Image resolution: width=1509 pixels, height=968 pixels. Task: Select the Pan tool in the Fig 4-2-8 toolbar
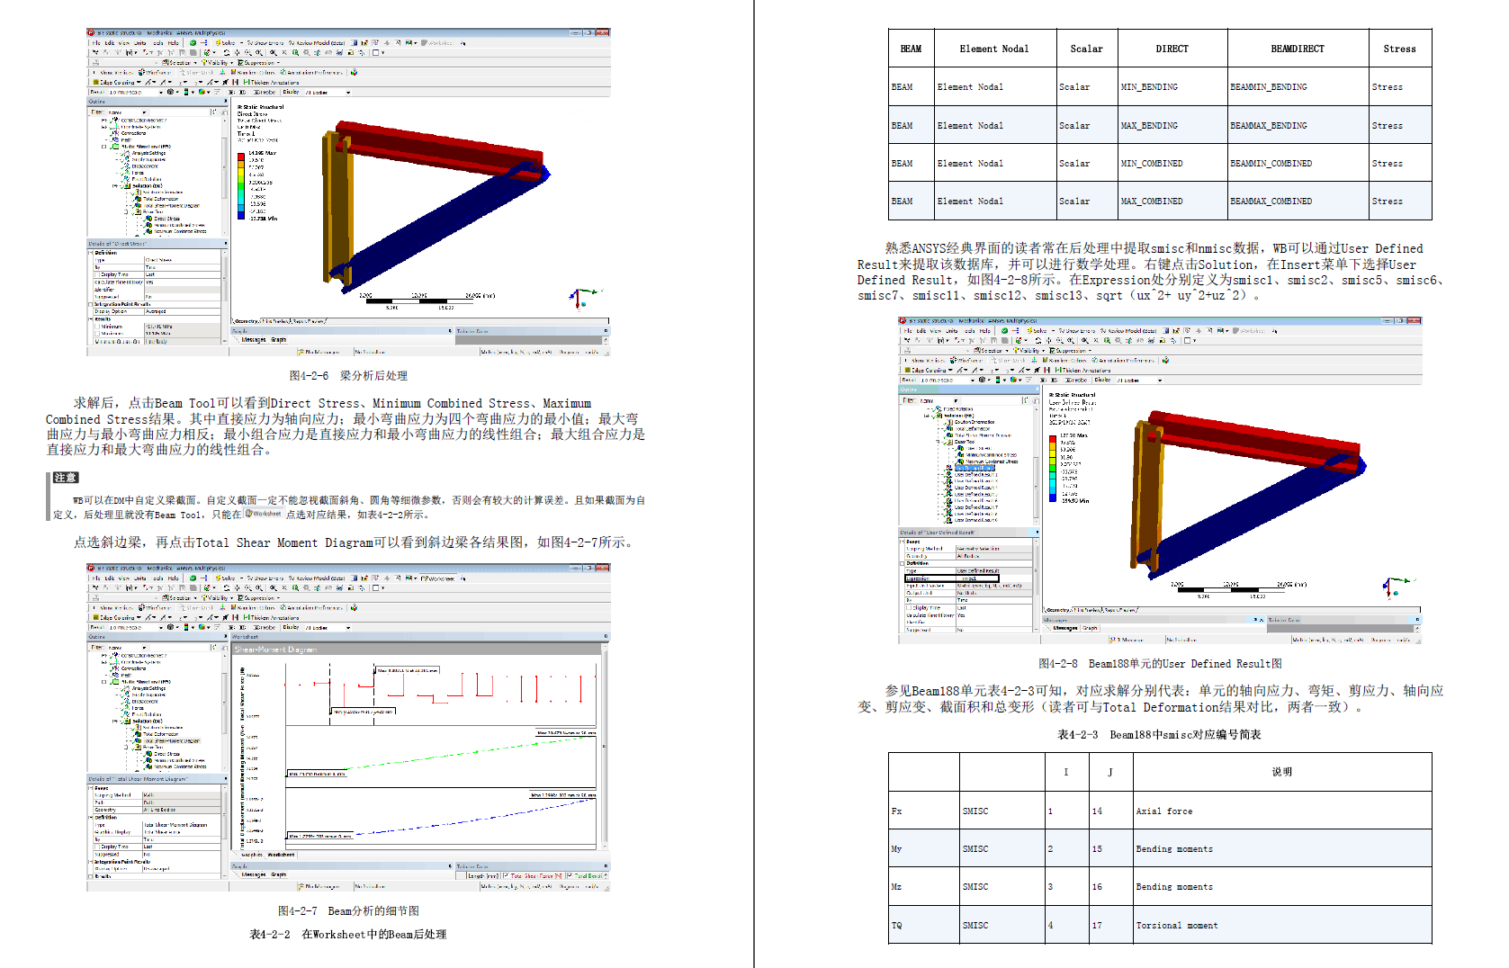pos(1049,341)
